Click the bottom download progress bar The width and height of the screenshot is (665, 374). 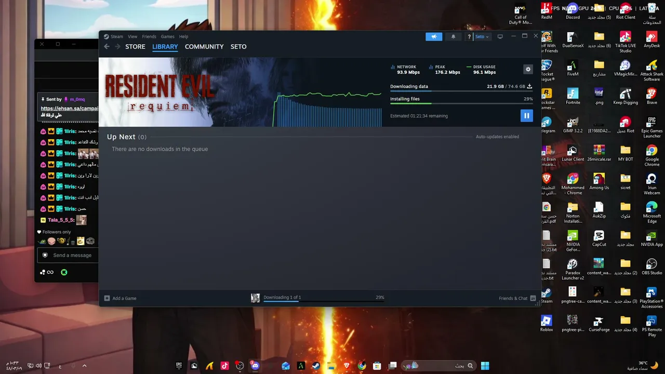(324, 301)
